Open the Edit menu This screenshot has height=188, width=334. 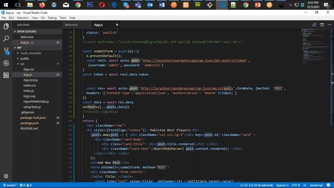[x=11, y=18]
